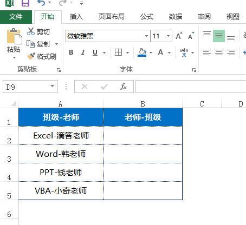Switch to the 公式 (Formulas) tab
246x225 pixels.
[x=147, y=17]
